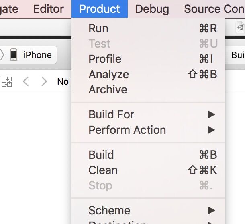Viewport: 245px width, 224px height.
Task: Expand the Perform Action submenu
Action: [127, 130]
